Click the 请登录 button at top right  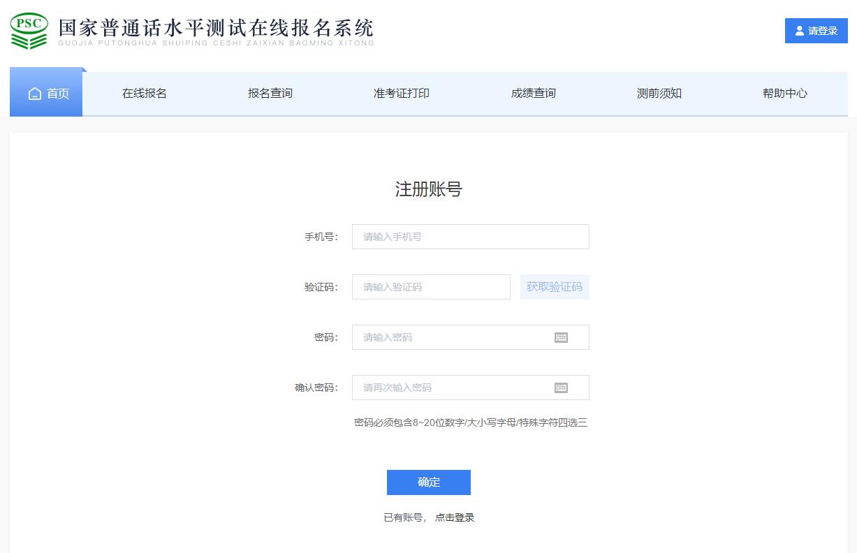click(x=816, y=31)
